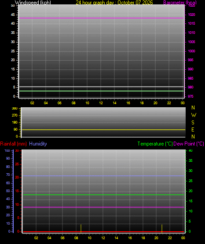This screenshot has height=244, width=205.
Task: Click the '18' hour label under the windspeed graph
Action: click(x=142, y=103)
